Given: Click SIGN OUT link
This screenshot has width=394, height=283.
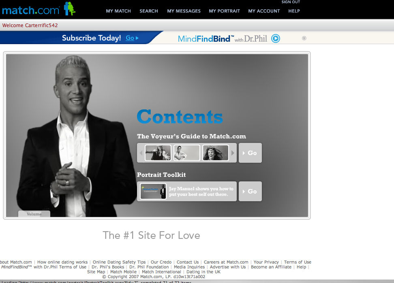Looking at the screenshot, I should 291,2.
